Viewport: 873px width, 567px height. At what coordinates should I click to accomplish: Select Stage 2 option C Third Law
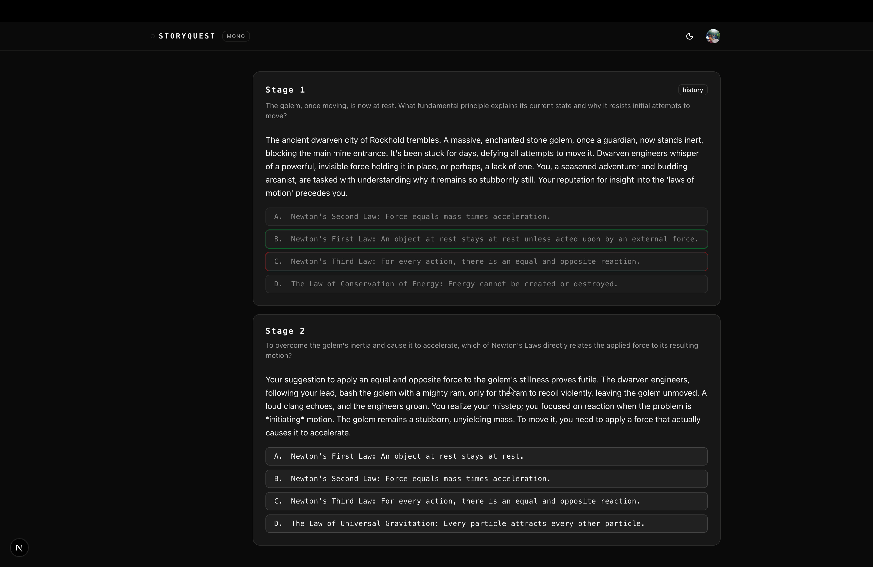486,501
